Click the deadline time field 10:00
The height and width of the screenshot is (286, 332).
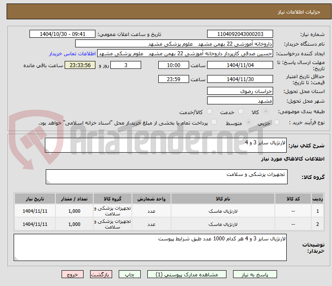click(x=173, y=65)
